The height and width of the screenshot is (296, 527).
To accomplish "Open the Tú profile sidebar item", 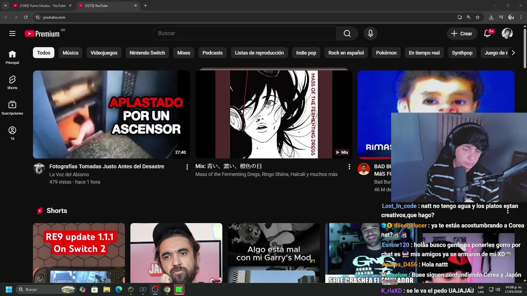I will [x=12, y=133].
